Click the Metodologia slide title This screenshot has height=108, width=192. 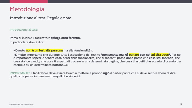click(27, 9)
